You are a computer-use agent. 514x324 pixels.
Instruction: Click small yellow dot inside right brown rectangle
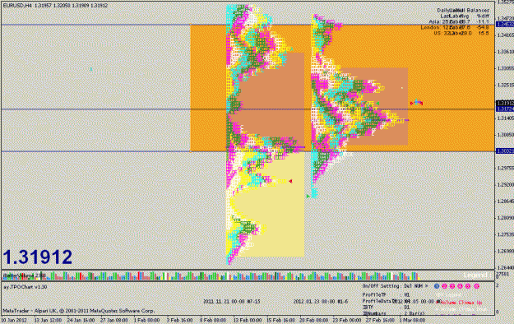point(402,88)
